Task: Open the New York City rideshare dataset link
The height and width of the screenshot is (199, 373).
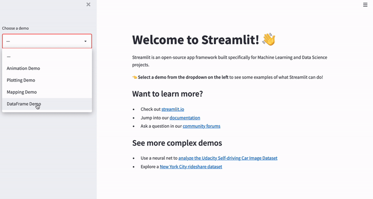Action: point(191,167)
